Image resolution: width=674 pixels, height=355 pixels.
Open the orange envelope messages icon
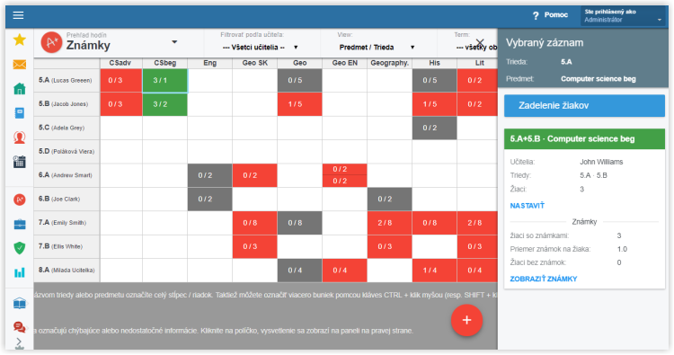point(20,65)
